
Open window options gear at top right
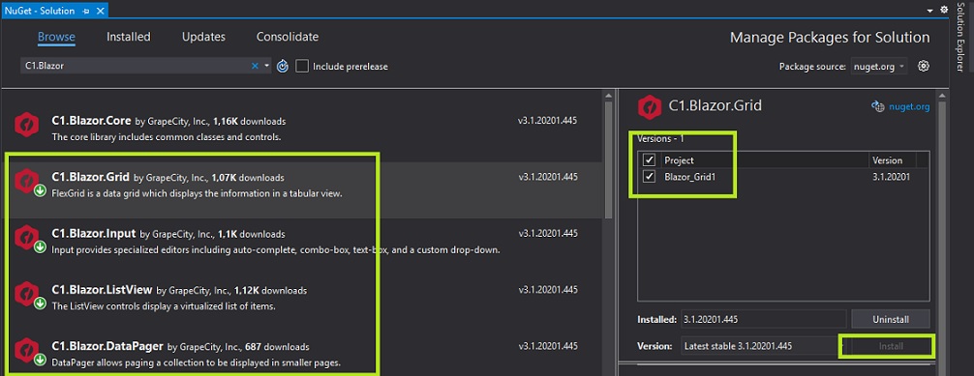(x=944, y=10)
